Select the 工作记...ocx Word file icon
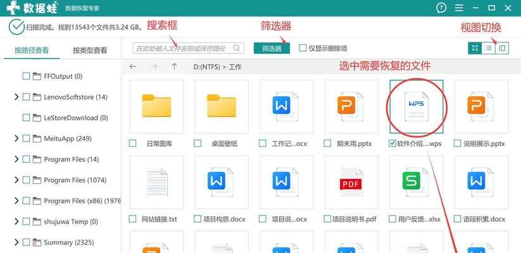521x253 pixels. [x=286, y=106]
